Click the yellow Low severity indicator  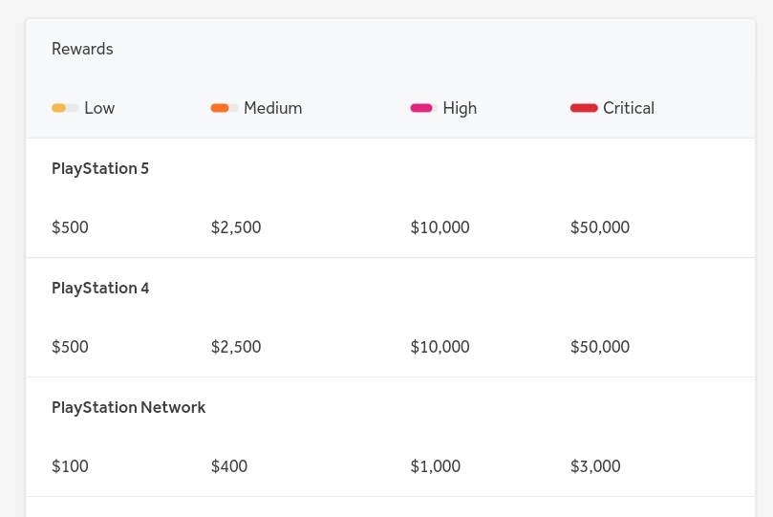(x=65, y=108)
